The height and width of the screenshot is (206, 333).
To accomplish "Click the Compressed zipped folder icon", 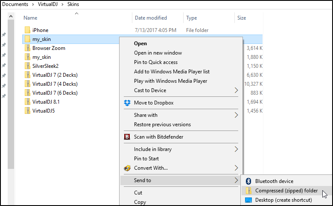I will click(x=248, y=191).
